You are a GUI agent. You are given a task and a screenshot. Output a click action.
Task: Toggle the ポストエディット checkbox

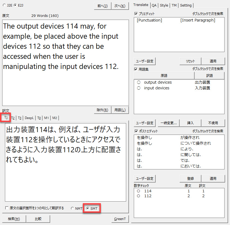coord(136,131)
